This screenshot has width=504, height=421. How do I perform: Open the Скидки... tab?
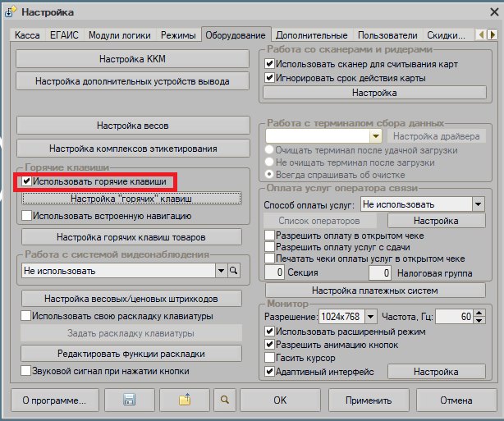[447, 35]
